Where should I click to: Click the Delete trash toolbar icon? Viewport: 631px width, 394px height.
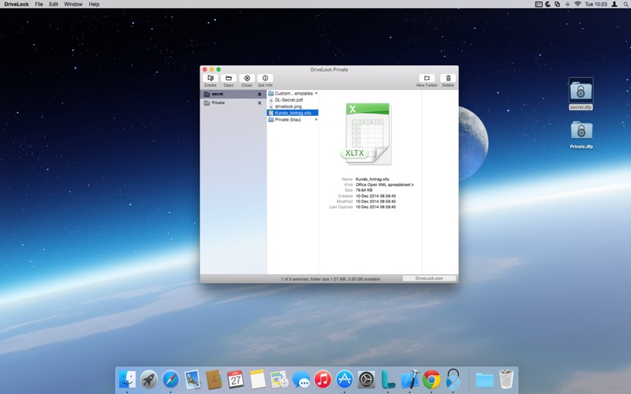(448, 78)
